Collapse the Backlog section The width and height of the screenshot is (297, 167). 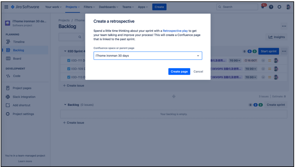(x=65, y=105)
